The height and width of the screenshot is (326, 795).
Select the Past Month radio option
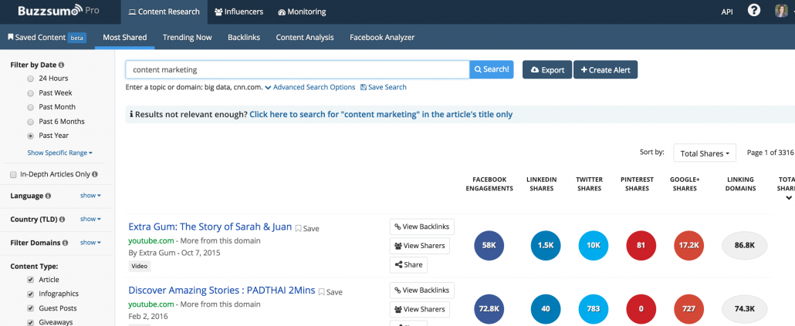(x=30, y=107)
